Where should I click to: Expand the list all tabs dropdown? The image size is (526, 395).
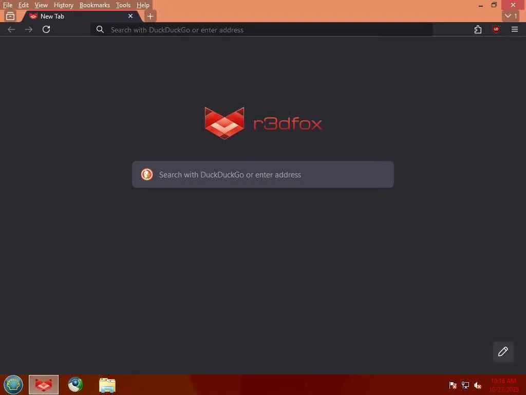(x=511, y=16)
